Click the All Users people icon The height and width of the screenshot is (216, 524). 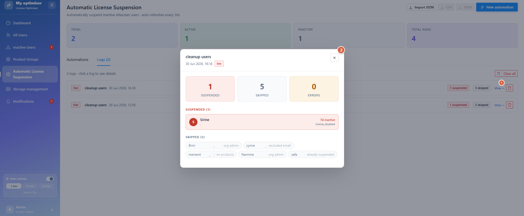(8, 35)
